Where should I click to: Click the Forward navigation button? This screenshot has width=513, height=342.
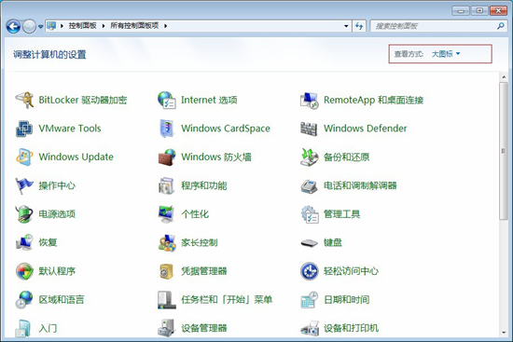coord(29,26)
